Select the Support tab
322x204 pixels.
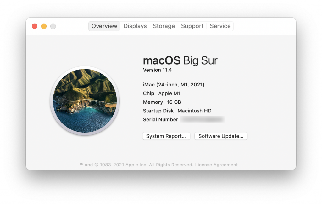pyautogui.click(x=192, y=26)
